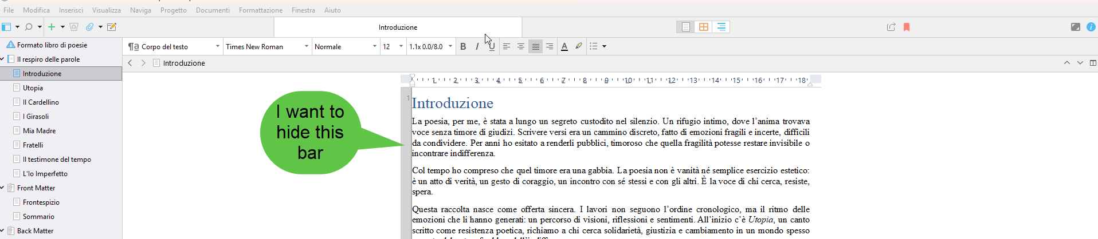Click the red bookmark icon
This screenshot has height=239, width=1098.
907,27
